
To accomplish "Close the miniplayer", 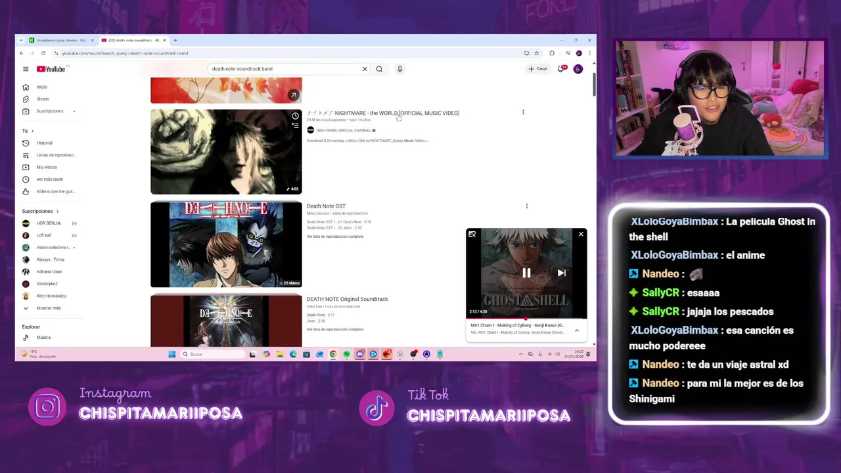I will point(581,235).
